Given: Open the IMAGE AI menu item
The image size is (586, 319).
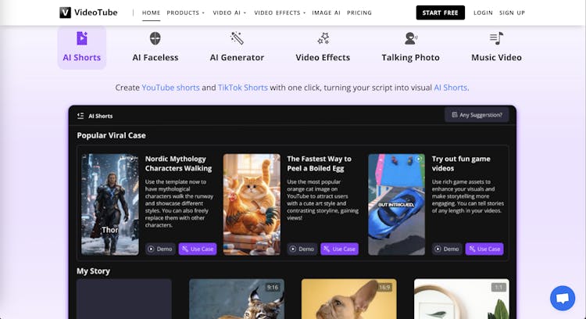Looking at the screenshot, I should tap(326, 13).
